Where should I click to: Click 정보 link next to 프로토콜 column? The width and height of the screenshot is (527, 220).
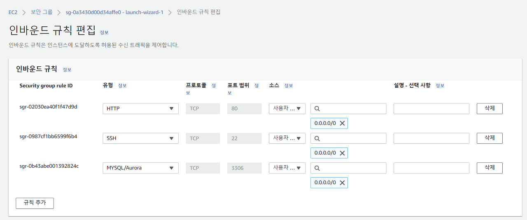click(214, 86)
